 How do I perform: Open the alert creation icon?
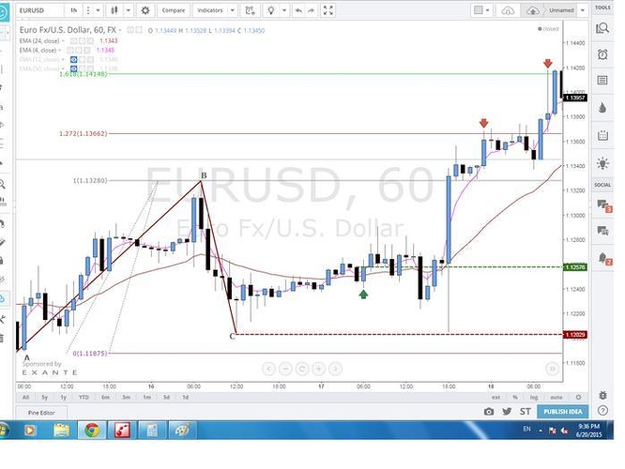click(x=250, y=10)
